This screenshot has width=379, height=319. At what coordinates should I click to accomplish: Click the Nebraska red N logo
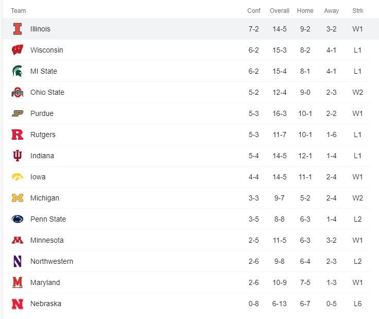coord(18,304)
